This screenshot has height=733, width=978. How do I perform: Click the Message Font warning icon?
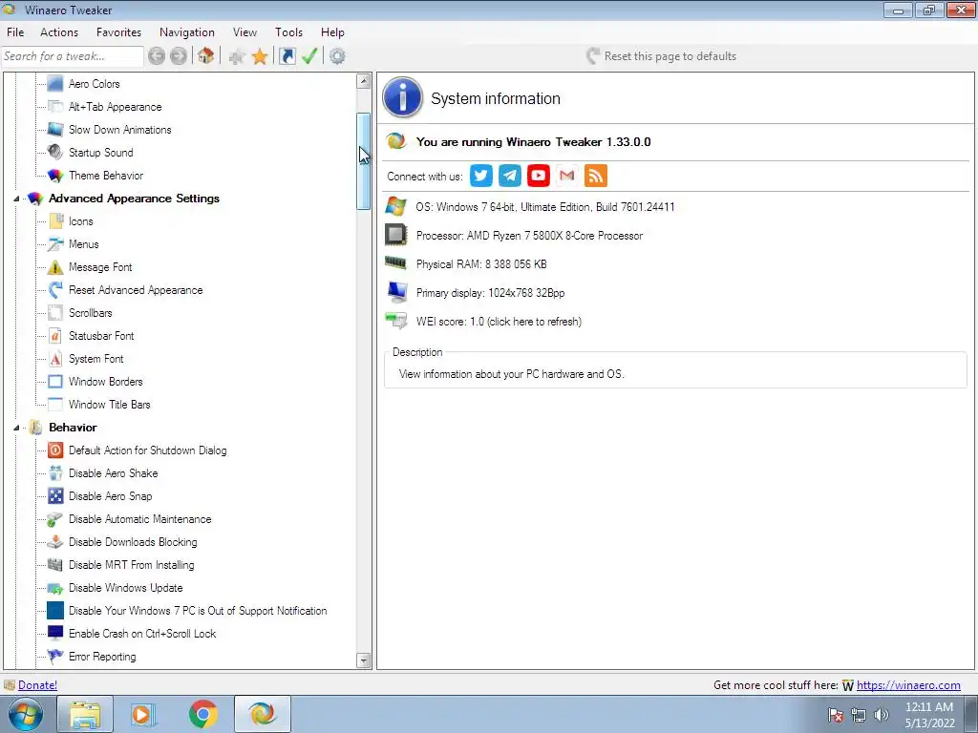pos(55,267)
